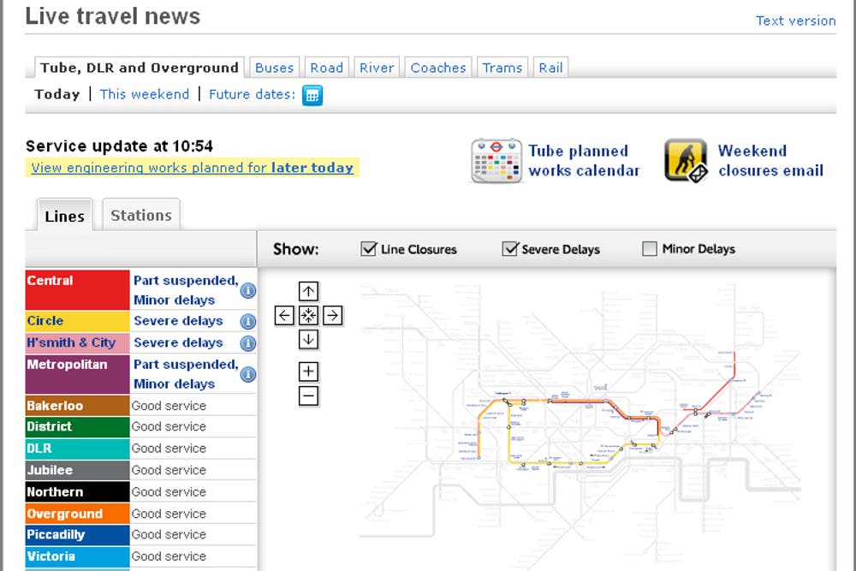Click the Future dates link
The height and width of the screenshot is (571, 856).
click(x=253, y=94)
